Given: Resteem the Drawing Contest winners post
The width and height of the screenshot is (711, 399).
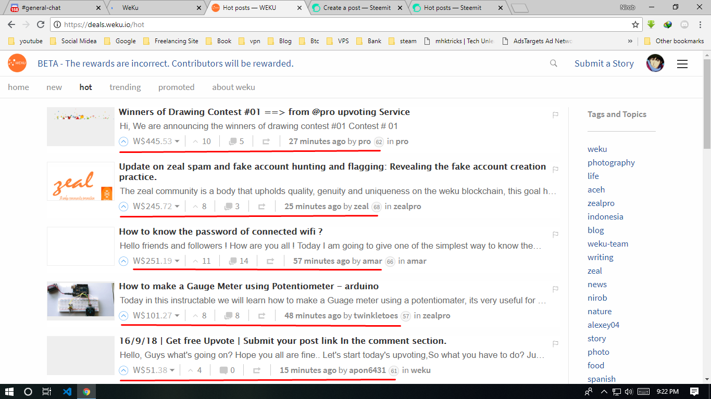Looking at the screenshot, I should click(266, 141).
